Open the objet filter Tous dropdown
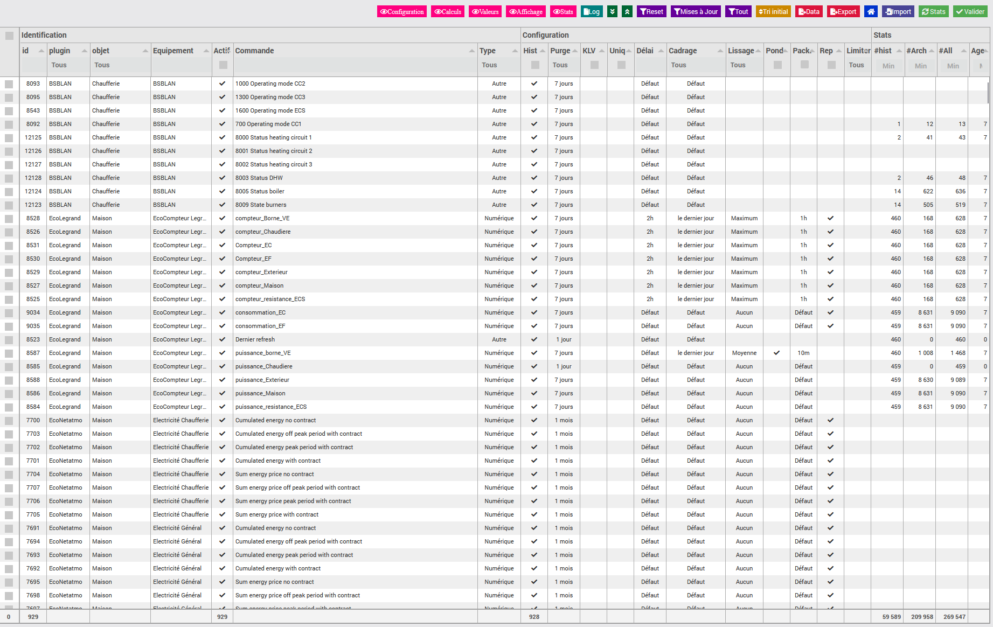Image resolution: width=993 pixels, height=627 pixels. click(120, 65)
